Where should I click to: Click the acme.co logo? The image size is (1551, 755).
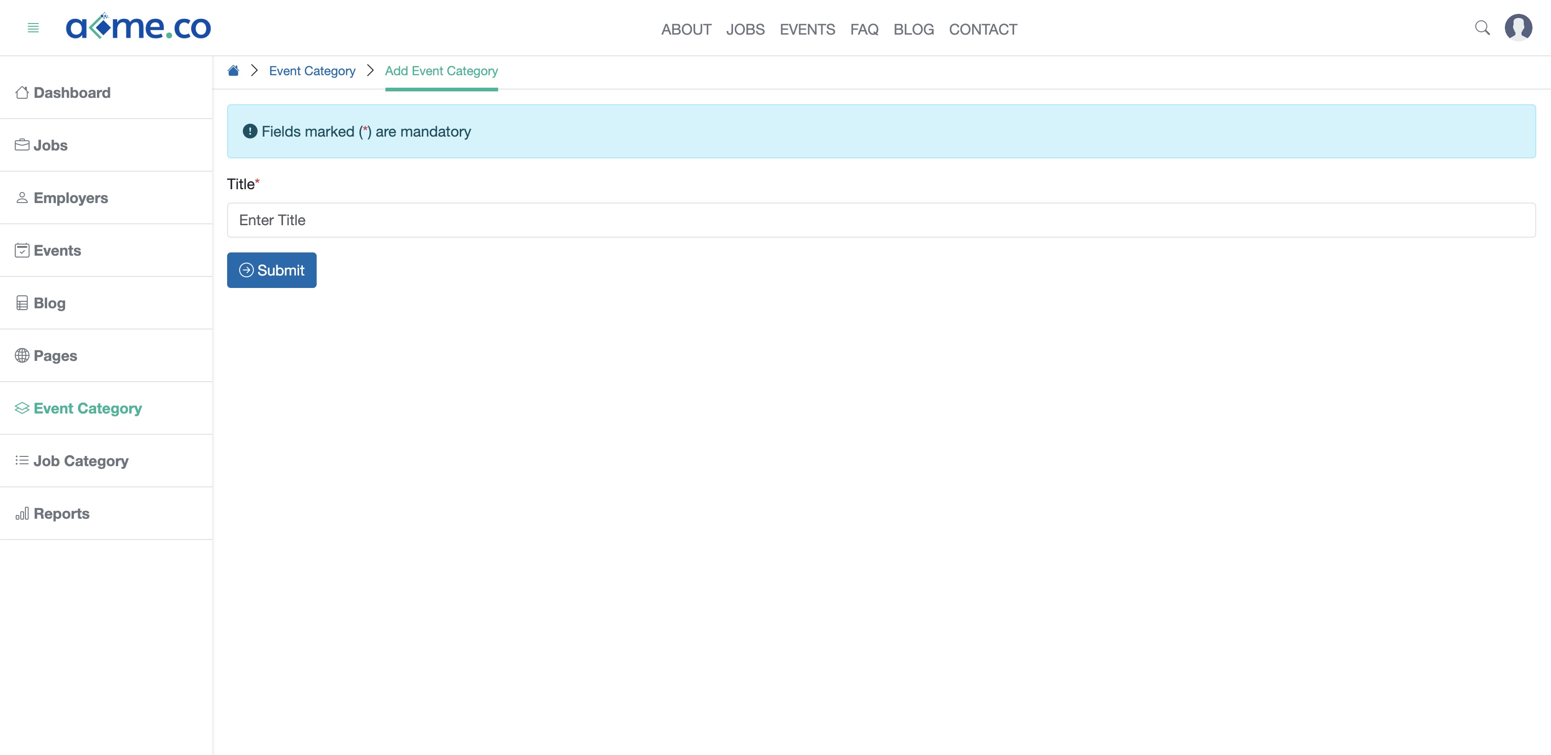(138, 26)
